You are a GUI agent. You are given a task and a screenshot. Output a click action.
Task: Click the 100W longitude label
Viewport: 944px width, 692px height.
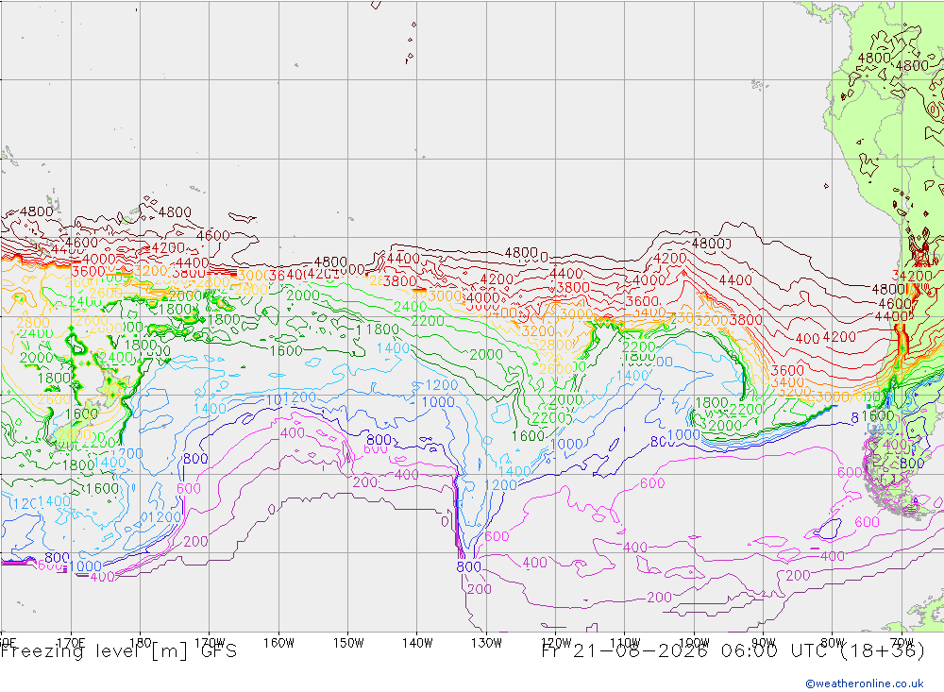[694, 643]
